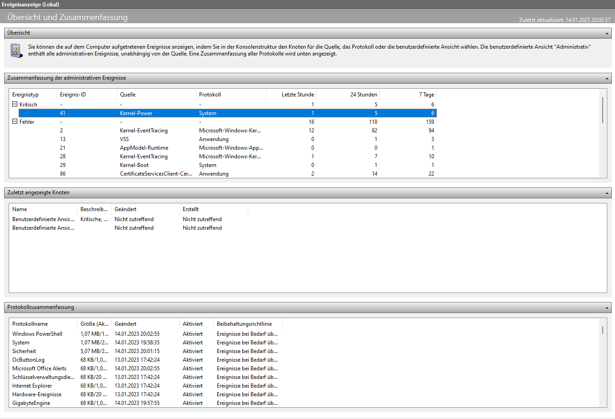Screen dimensions: 615x419
Task: Click the 7 Tage value 159 for Fehler
Action: [x=430, y=122]
